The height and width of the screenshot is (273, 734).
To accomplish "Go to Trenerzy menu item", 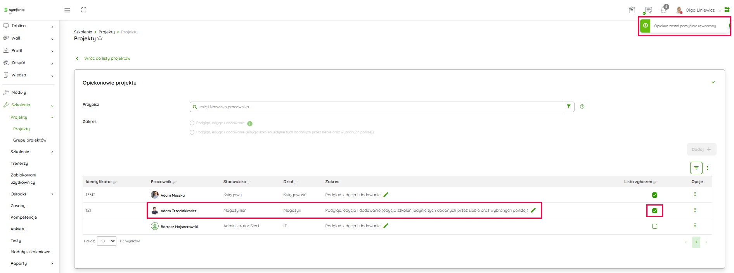I will click(x=19, y=164).
